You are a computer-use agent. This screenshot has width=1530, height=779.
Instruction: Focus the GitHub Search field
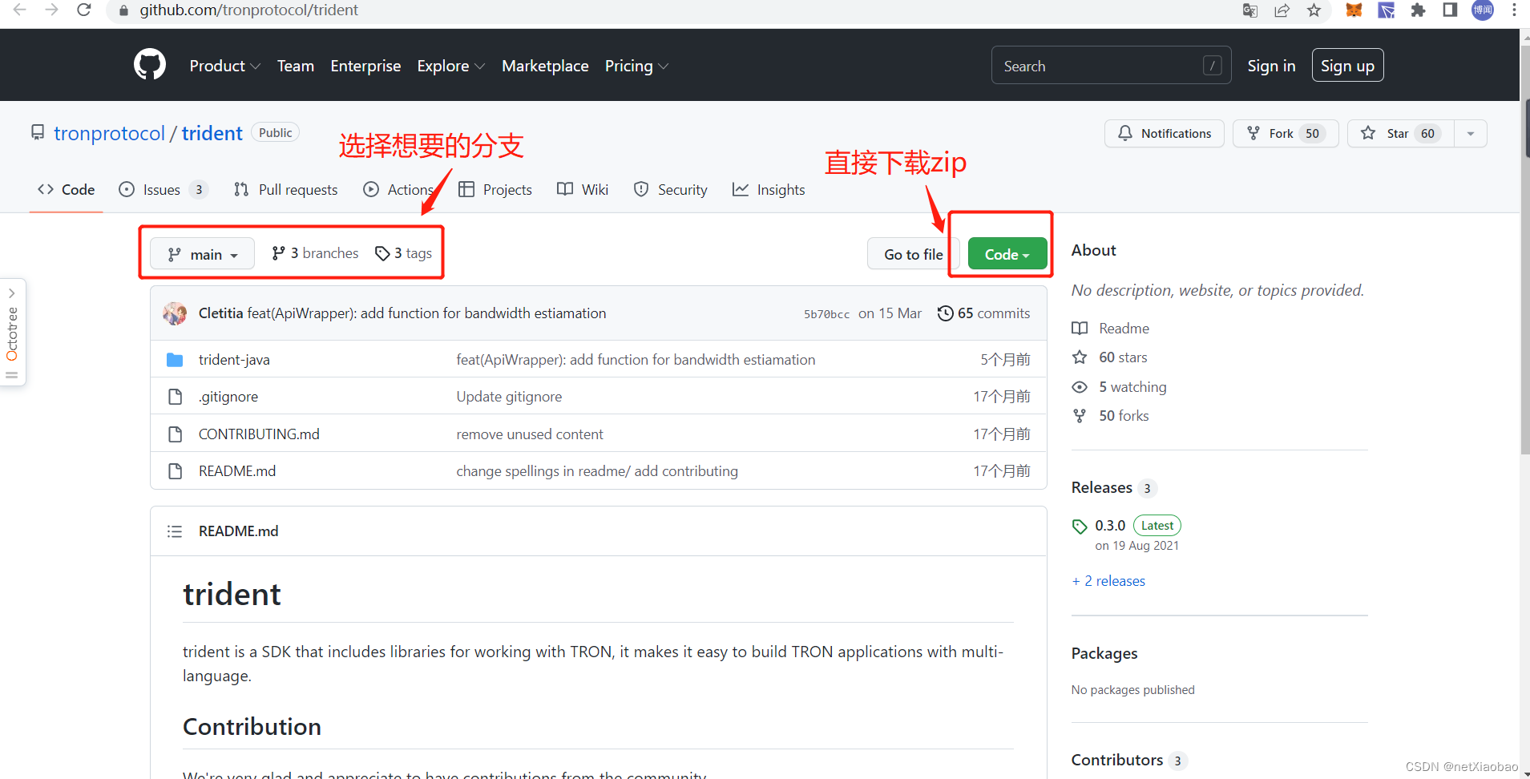tap(1111, 66)
